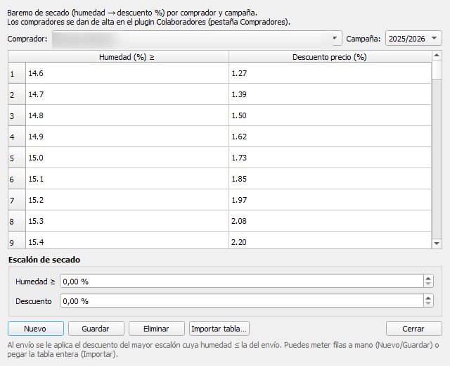
Task: Focus the Descuento input field
Action: click(x=242, y=301)
